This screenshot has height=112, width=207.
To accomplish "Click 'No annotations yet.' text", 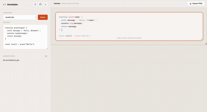I will point(11,60).
